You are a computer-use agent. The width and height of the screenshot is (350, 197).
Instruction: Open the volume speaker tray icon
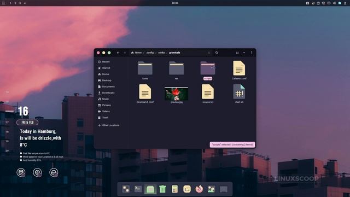pos(334,3)
